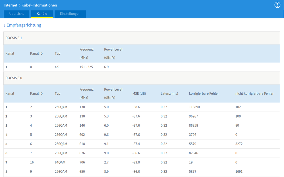
Task: Click the MSE (dB) column header
Action: (x=139, y=93)
